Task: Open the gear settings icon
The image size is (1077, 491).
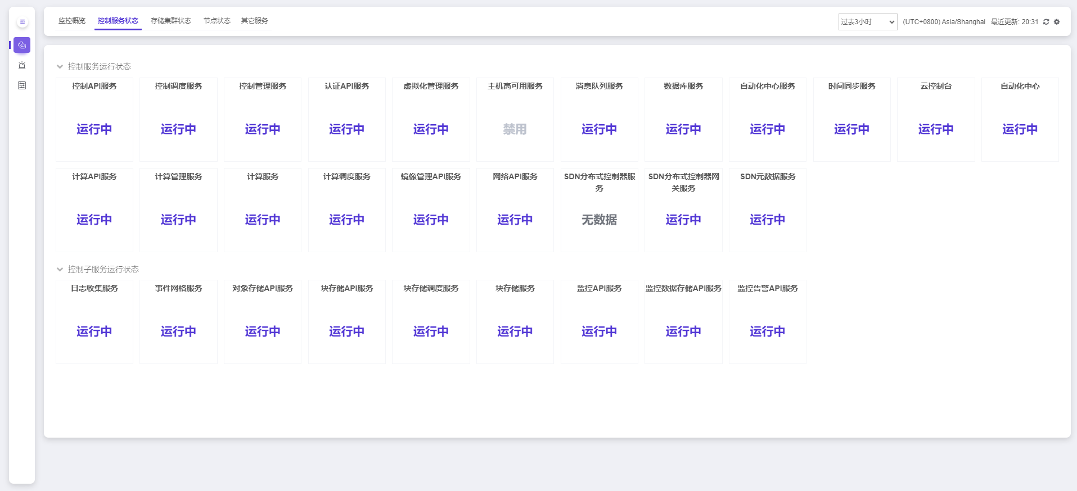Action: pos(1057,22)
